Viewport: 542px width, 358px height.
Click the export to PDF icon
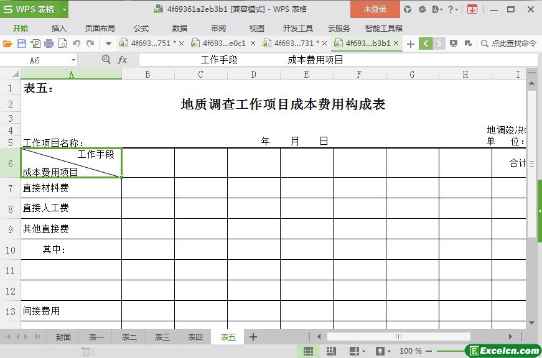coord(35,44)
